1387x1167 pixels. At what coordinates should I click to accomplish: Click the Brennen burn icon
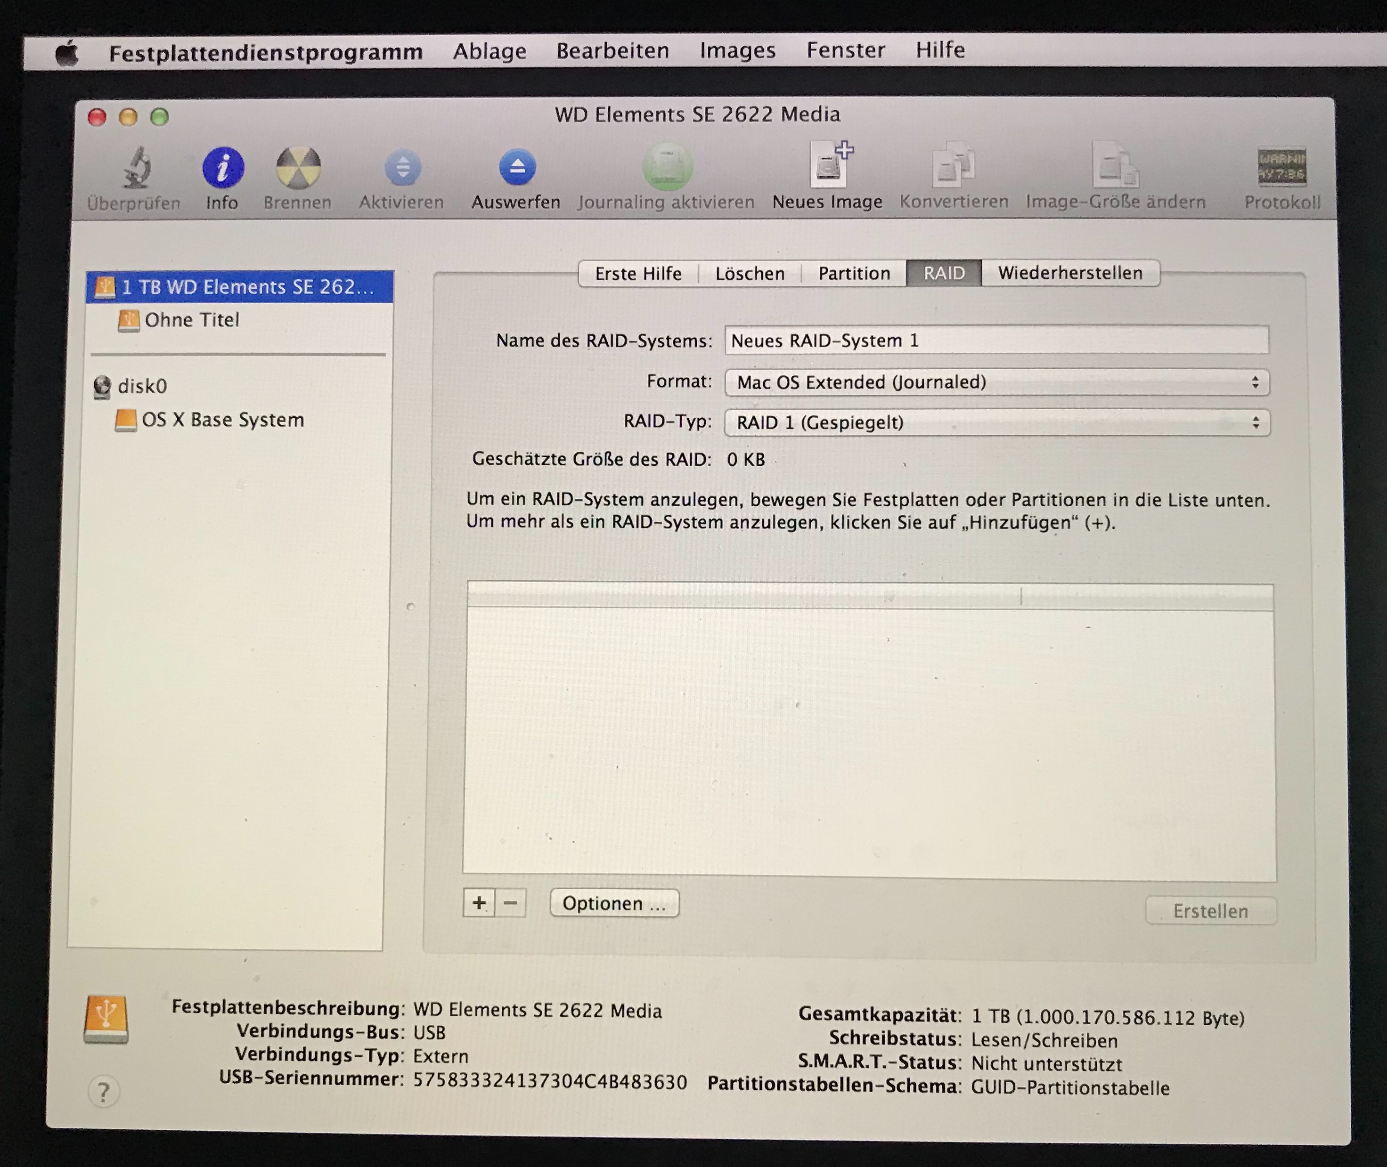[298, 167]
